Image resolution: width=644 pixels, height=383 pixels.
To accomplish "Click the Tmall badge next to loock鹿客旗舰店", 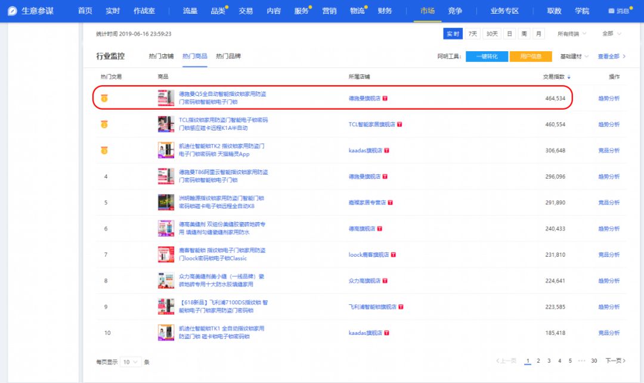I will (393, 255).
